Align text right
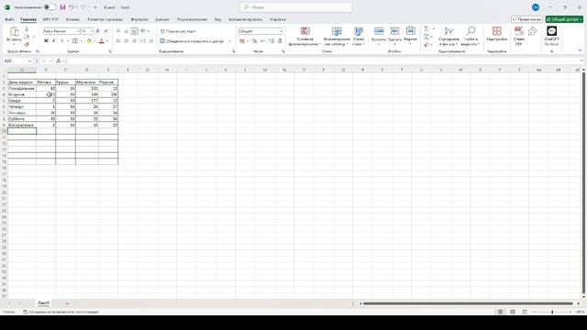Image resolution: width=587 pixels, height=330 pixels. tap(134, 40)
